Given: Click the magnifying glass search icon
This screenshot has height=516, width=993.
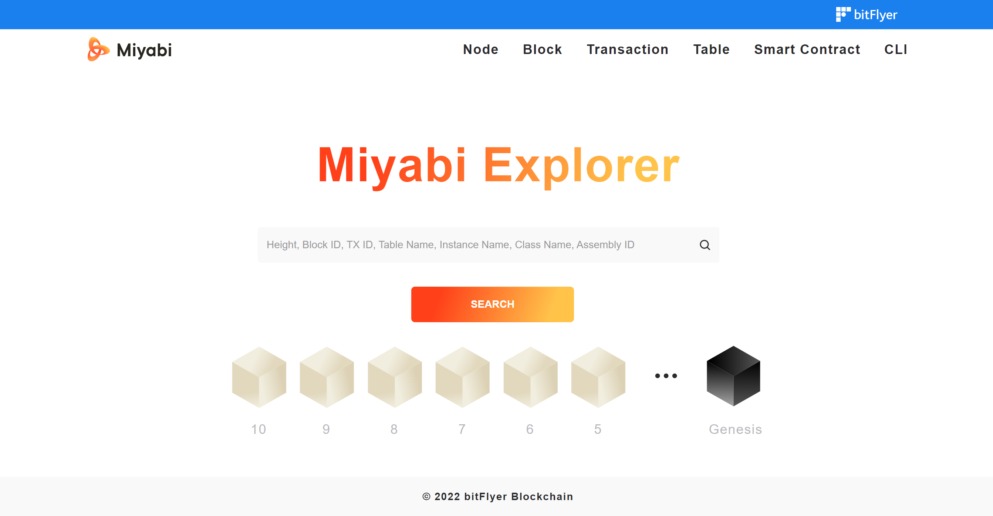Looking at the screenshot, I should tap(705, 245).
